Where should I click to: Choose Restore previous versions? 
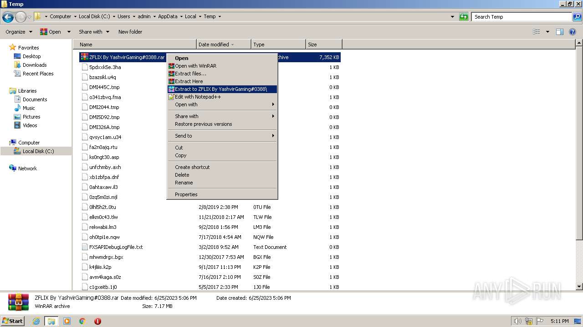222,124
